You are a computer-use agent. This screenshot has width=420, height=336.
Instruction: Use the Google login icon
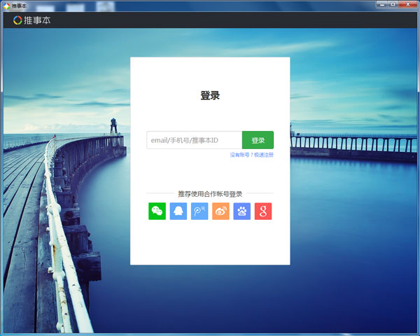click(263, 211)
